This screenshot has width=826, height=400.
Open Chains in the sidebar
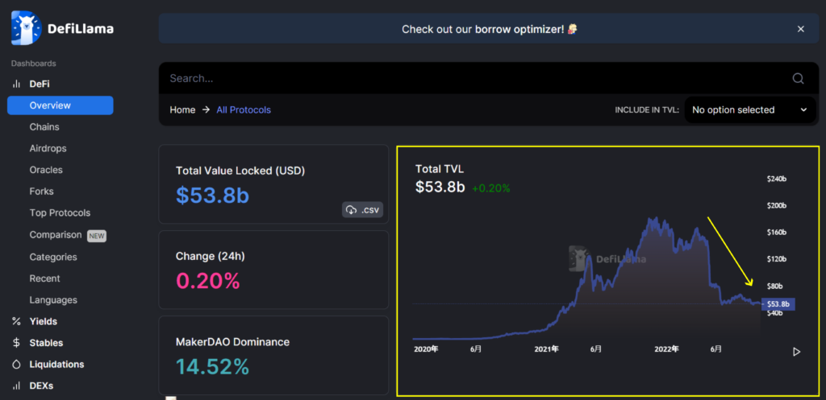click(44, 127)
